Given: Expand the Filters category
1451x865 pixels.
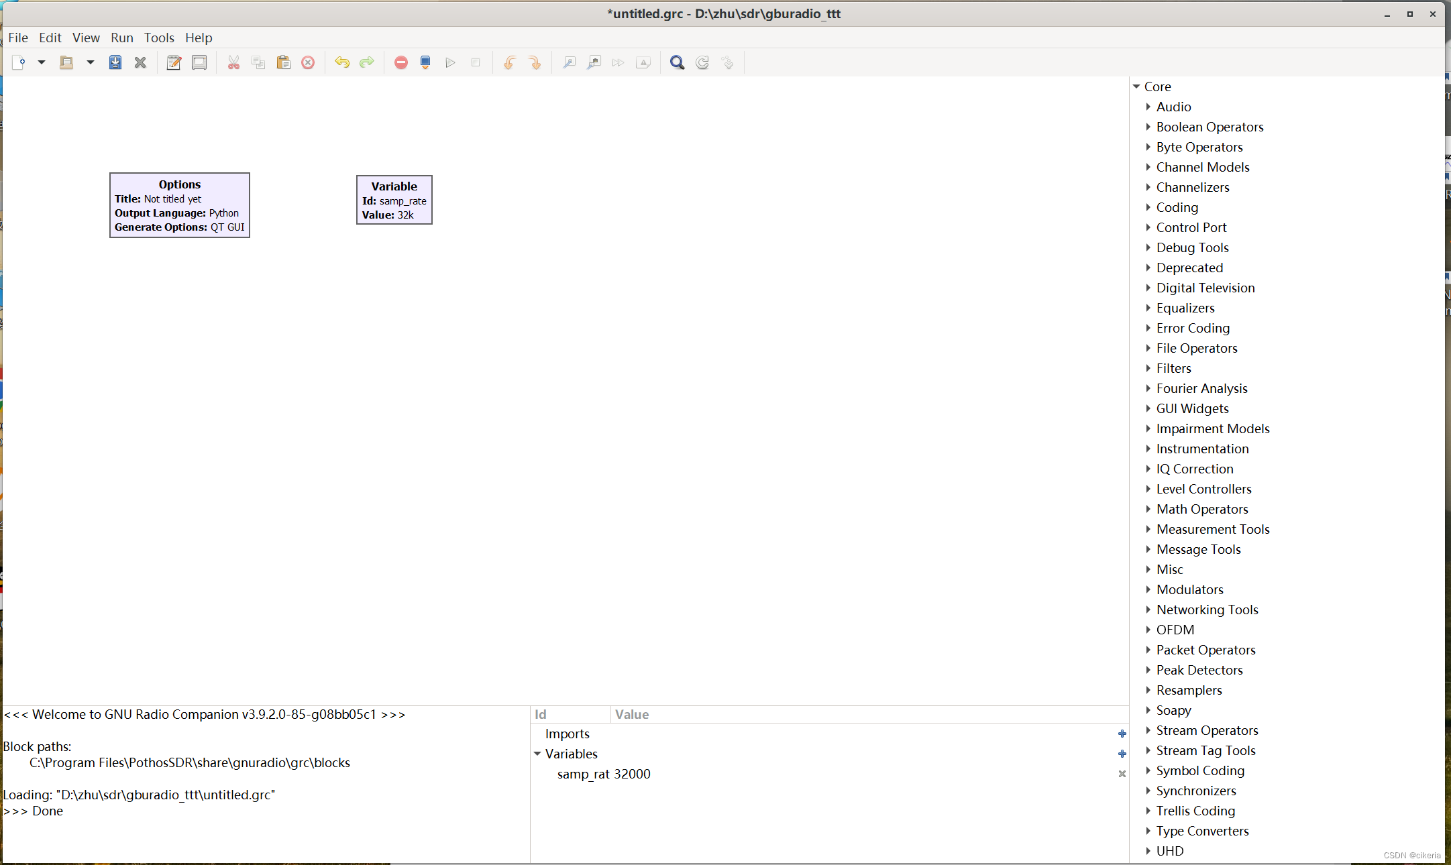Looking at the screenshot, I should coord(1149,368).
